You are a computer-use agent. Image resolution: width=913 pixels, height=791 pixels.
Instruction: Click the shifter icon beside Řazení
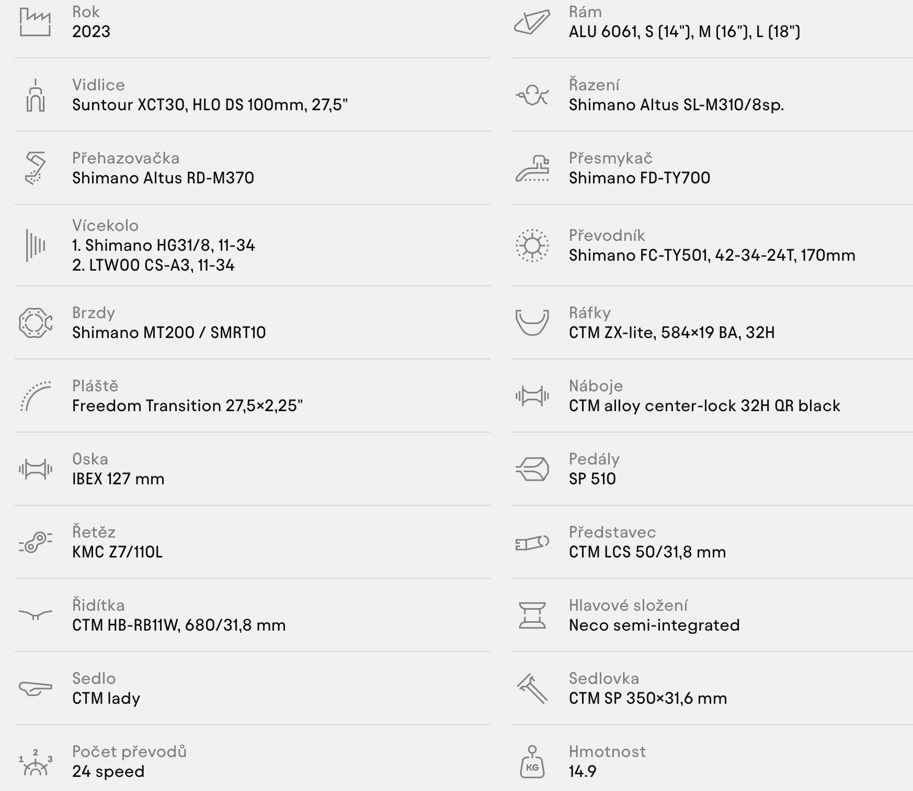point(532,95)
